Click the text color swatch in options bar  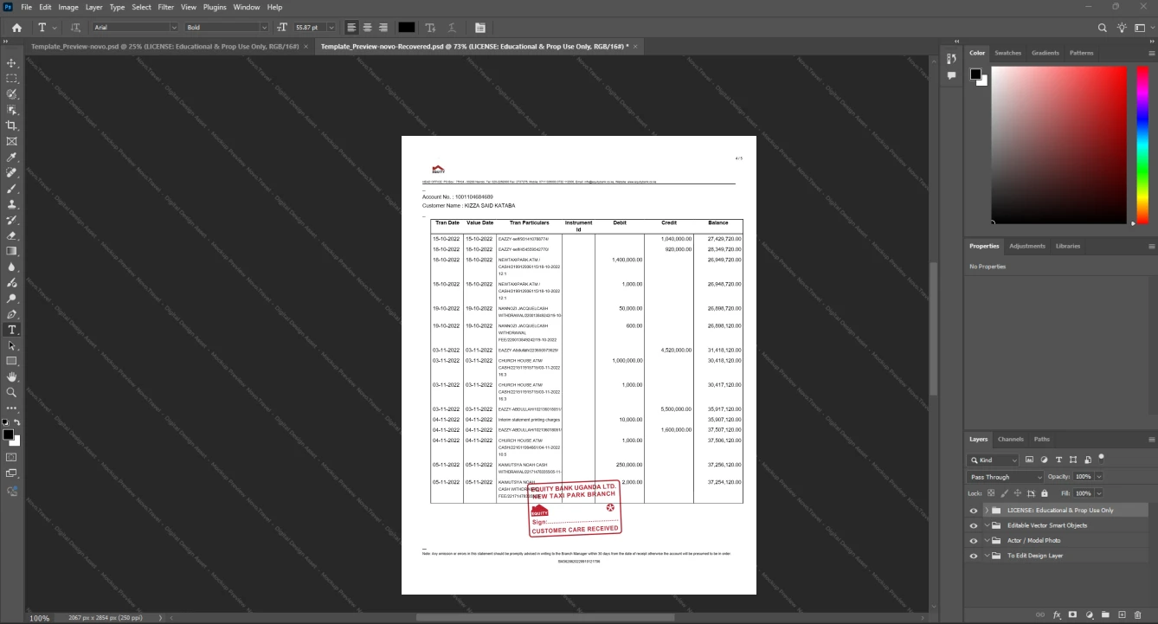(406, 28)
